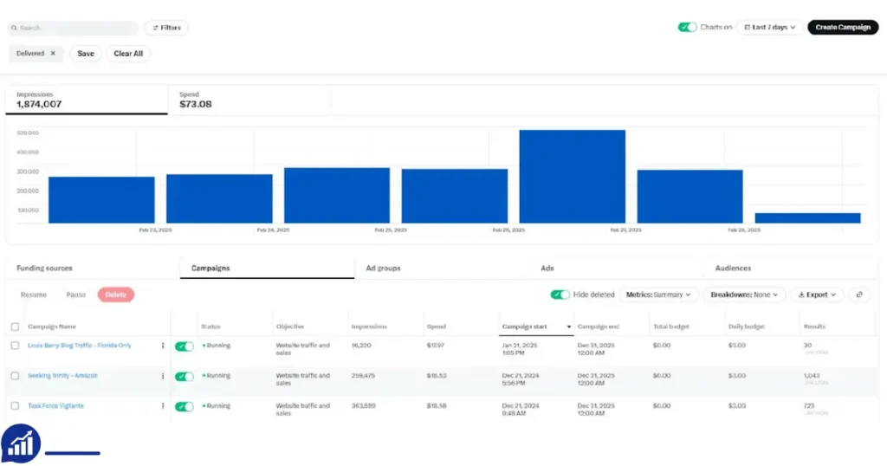This screenshot has width=887, height=466.
Task: Click the Pause button
Action: click(76, 294)
